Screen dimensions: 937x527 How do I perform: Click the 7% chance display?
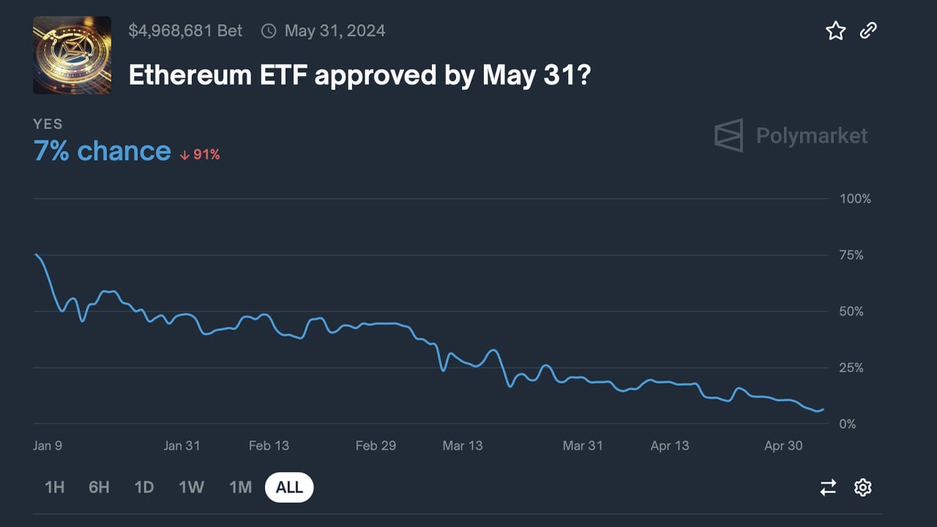102,150
